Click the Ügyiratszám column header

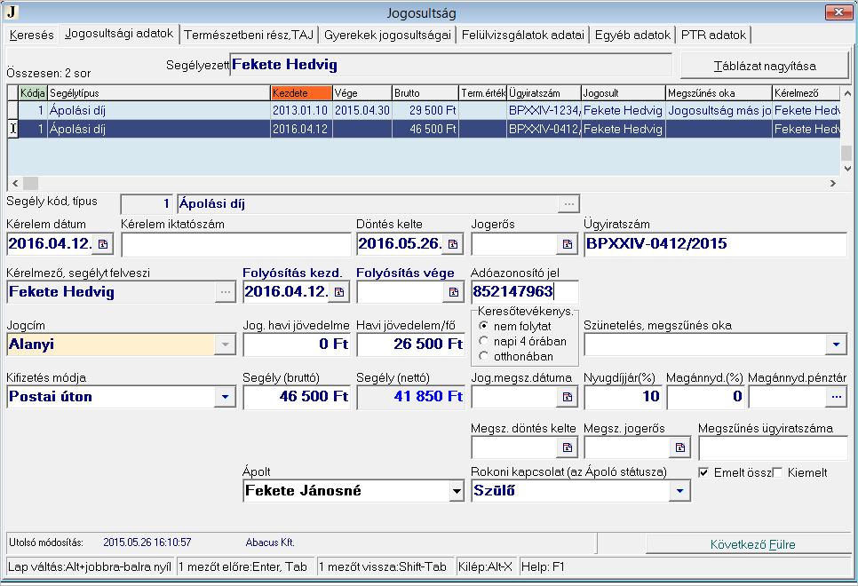tap(544, 93)
